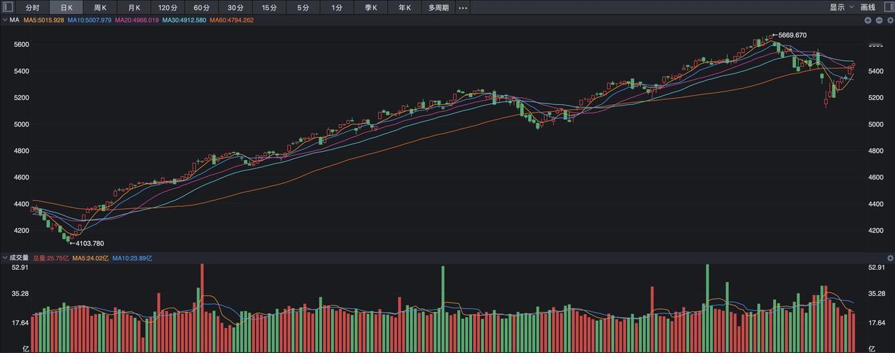Select the 月K monthly chart tab
The height and width of the screenshot is (353, 895).
click(134, 8)
